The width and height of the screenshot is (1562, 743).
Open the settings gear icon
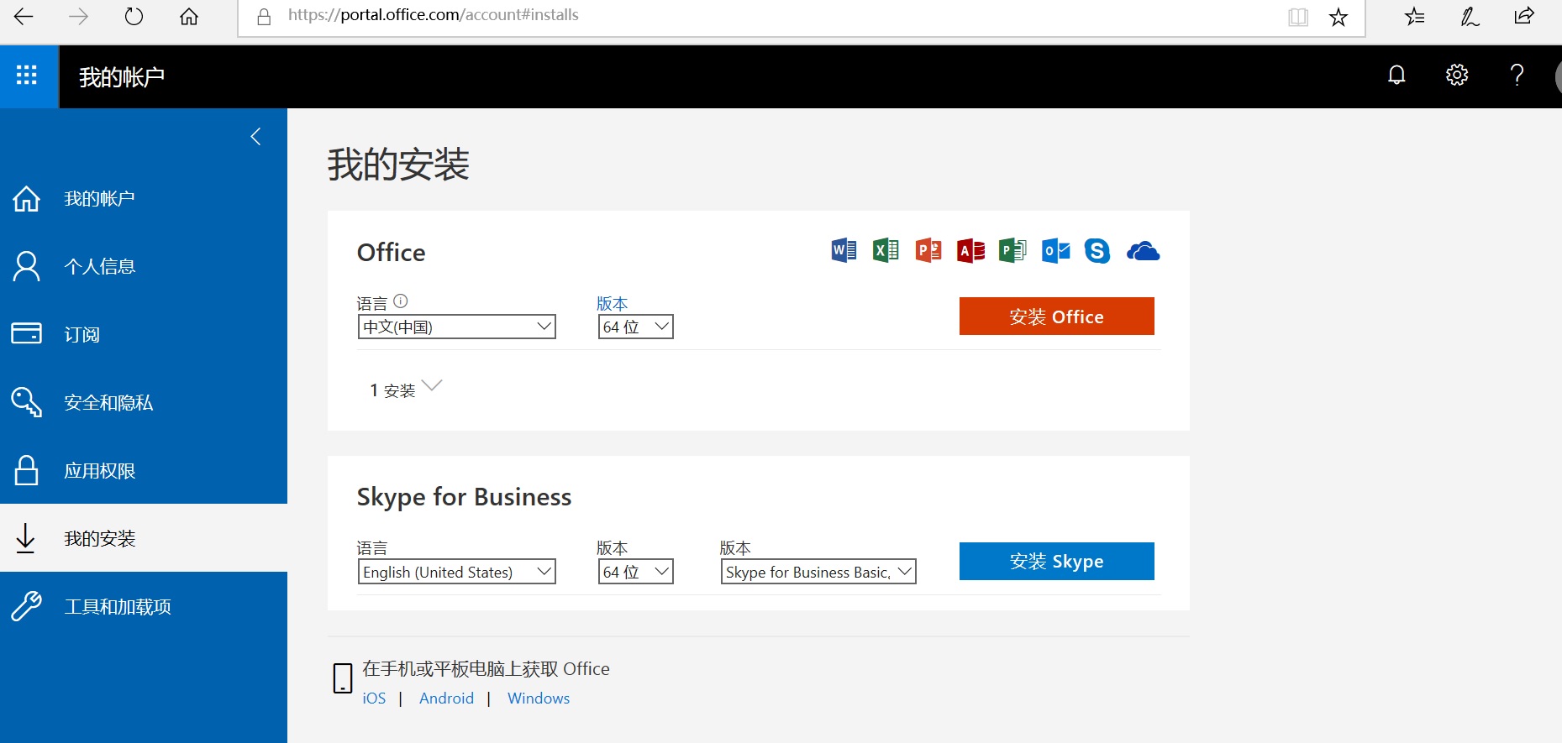pos(1457,76)
